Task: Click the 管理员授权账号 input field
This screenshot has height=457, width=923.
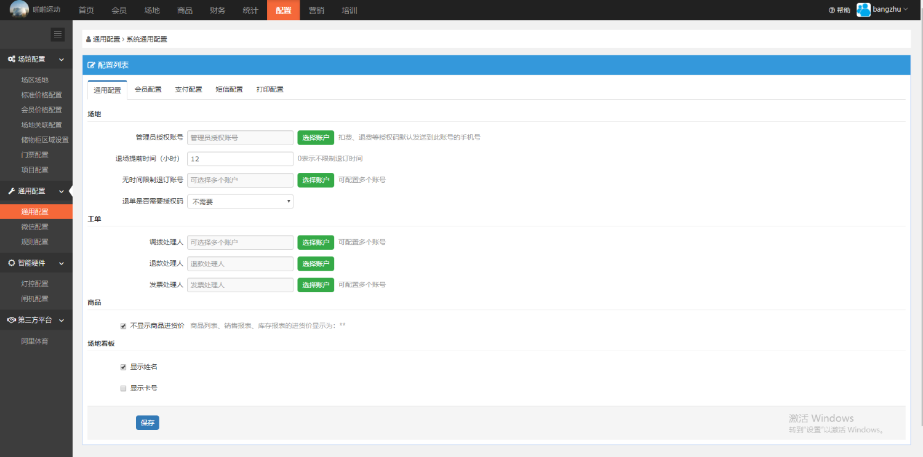Action: [240, 138]
